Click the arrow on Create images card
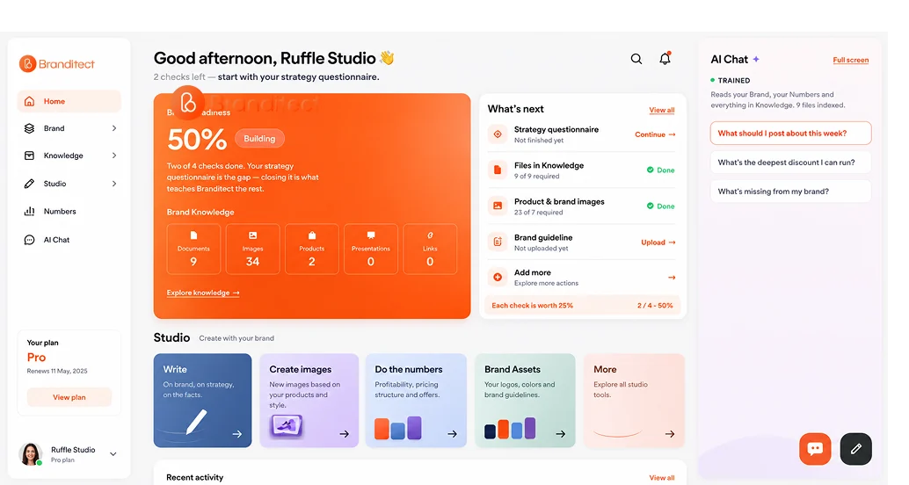Image resolution: width=909 pixels, height=485 pixels. click(345, 434)
